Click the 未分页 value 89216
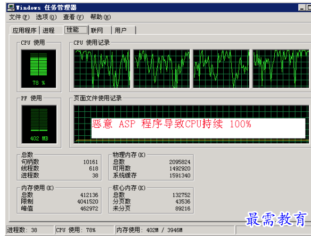Image resolution: width=311 pixels, height=236 pixels. pyautogui.click(x=183, y=209)
